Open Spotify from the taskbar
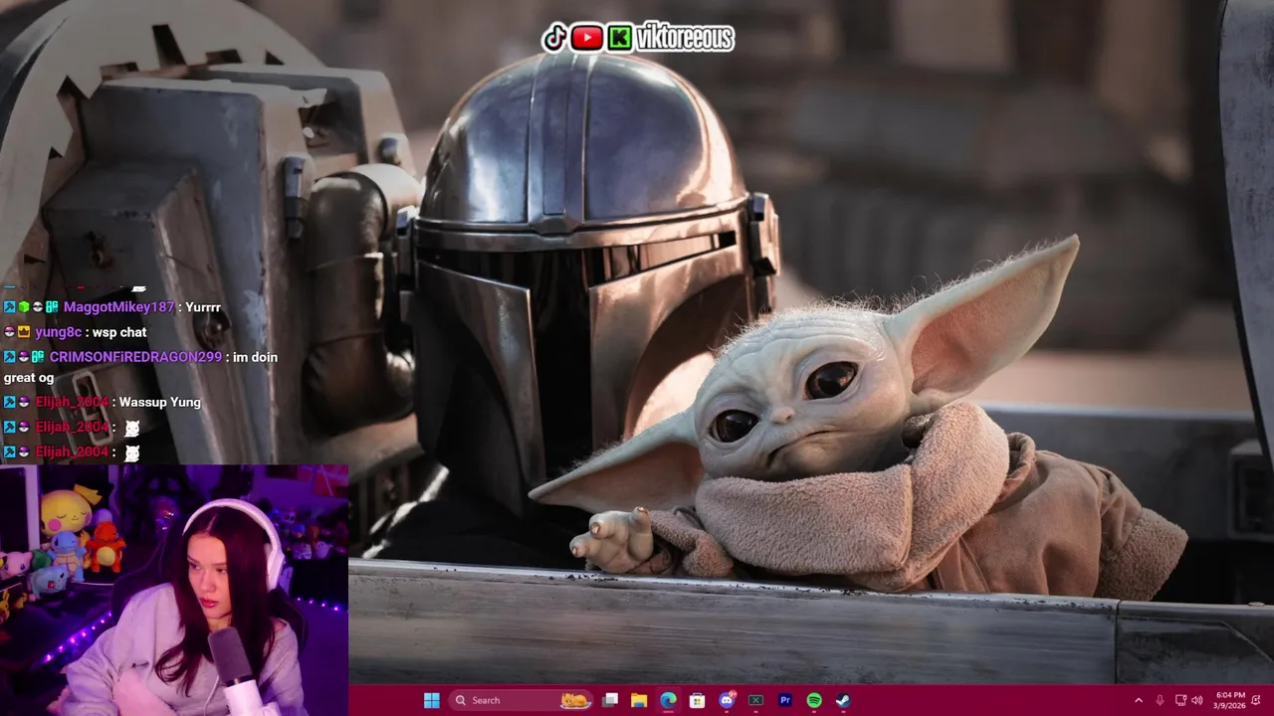This screenshot has height=716, width=1274. point(814,700)
